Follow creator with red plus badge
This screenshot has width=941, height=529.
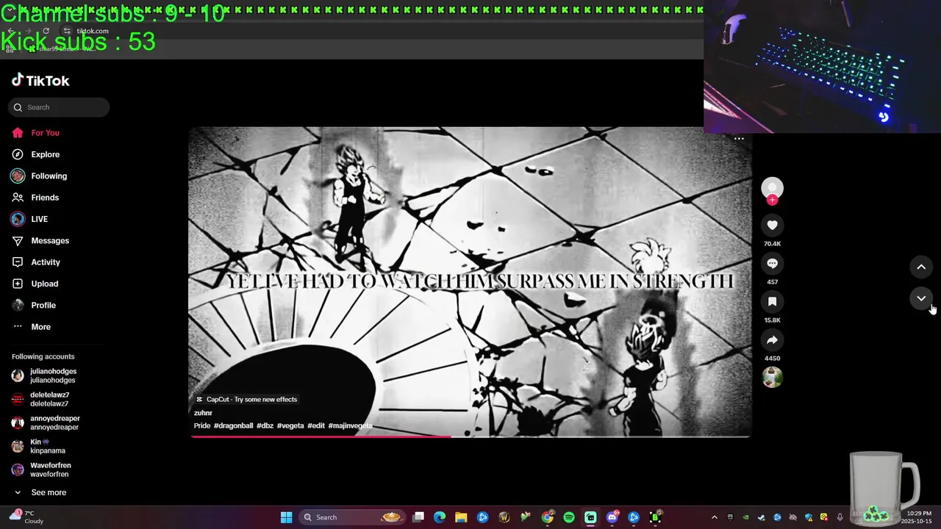[772, 200]
